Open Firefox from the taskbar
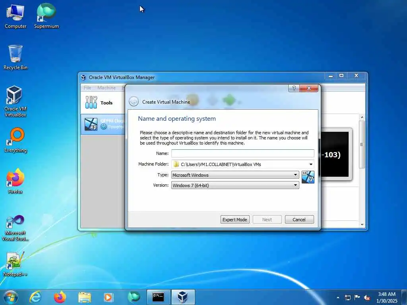407x305 pixels. 60,297
